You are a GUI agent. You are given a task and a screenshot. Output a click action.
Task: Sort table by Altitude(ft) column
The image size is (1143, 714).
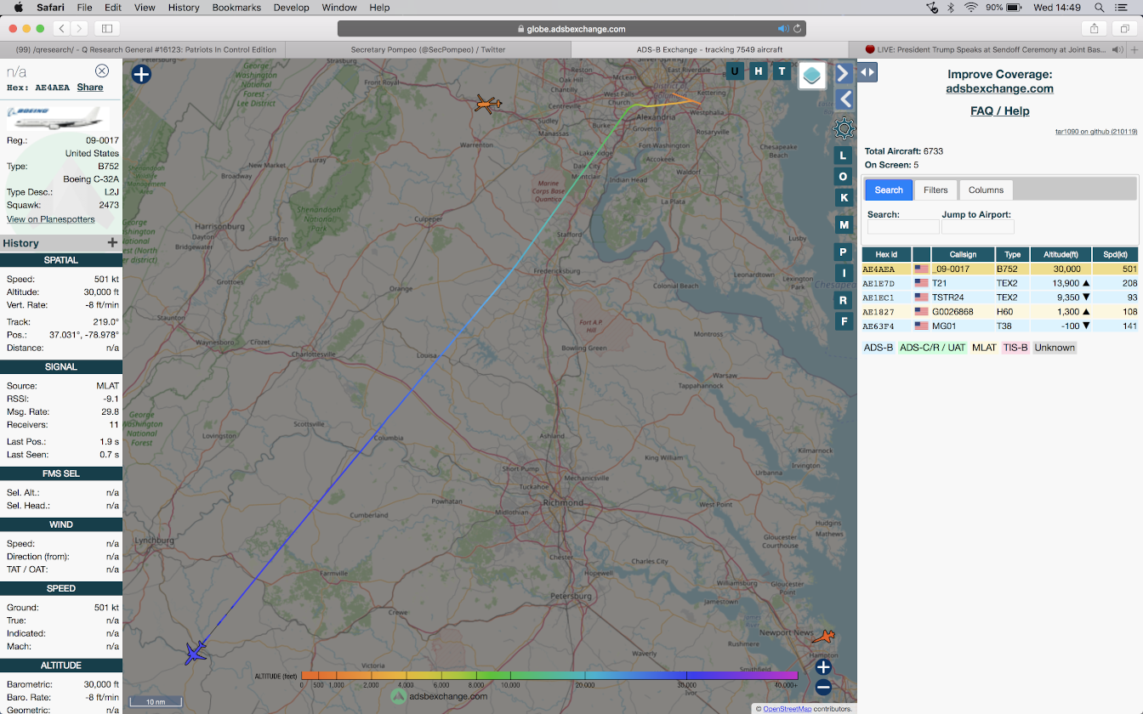(1061, 254)
